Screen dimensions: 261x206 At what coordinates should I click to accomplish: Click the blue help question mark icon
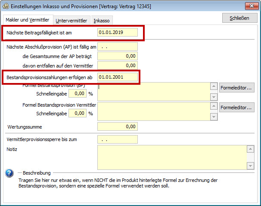(x=9, y=173)
